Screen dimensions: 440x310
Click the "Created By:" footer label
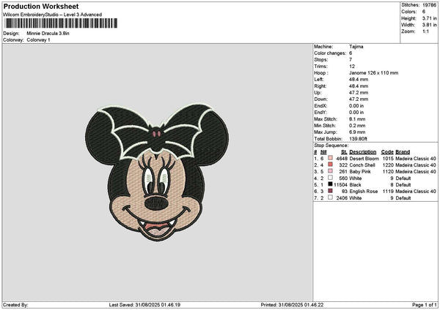click(15, 305)
